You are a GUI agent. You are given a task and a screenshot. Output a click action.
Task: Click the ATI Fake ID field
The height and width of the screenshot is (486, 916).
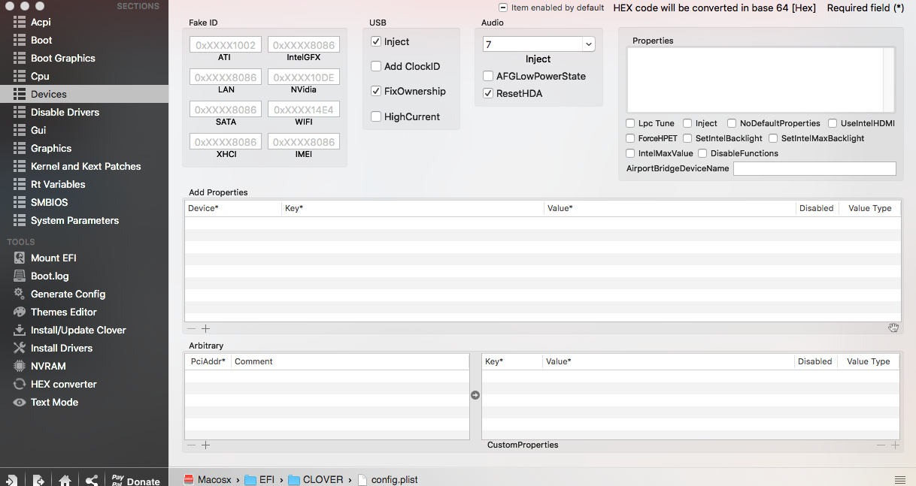click(224, 45)
